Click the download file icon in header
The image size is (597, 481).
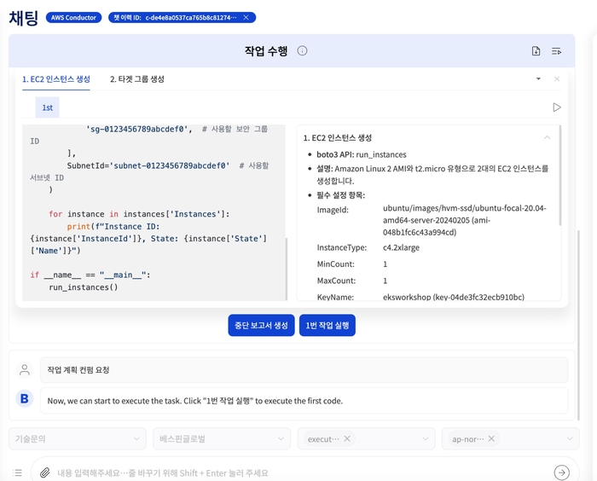point(536,51)
